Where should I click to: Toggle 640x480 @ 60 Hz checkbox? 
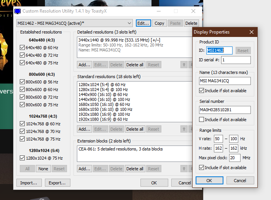pos(22,47)
